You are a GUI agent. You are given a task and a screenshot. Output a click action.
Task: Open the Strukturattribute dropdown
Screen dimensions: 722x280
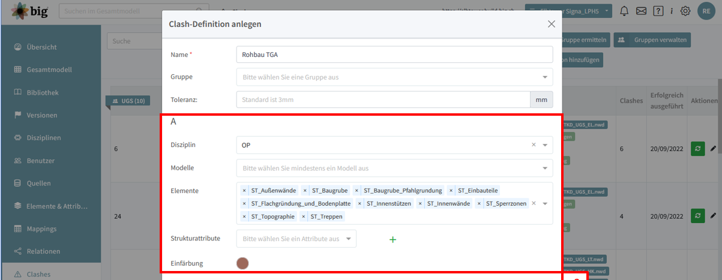click(296, 239)
